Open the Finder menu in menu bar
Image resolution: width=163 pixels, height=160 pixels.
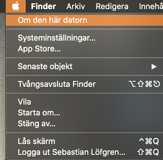pos(43,6)
